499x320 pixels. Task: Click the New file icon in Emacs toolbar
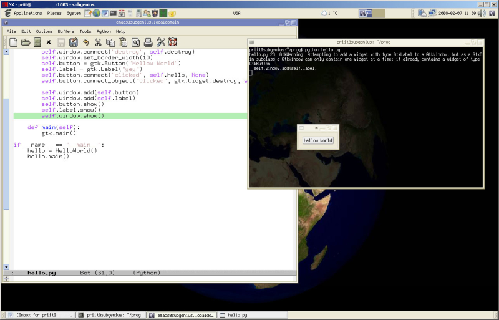(x=13, y=42)
